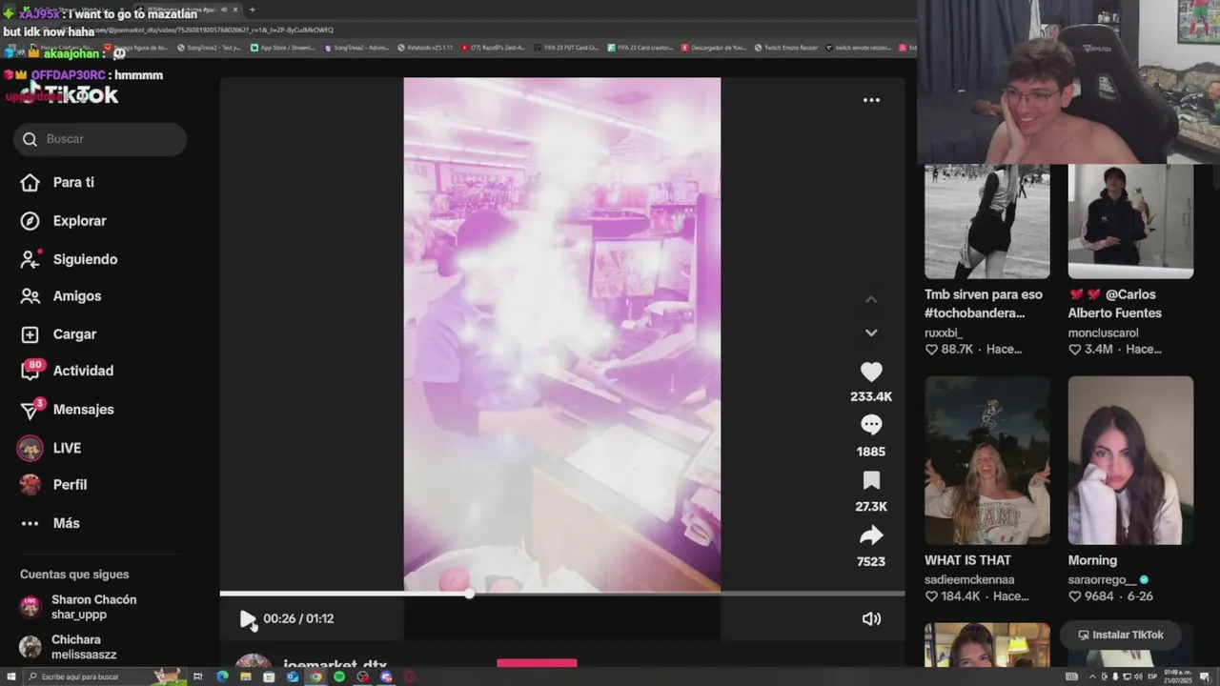This screenshot has height=686, width=1220.
Task: Play the paused TikTok video
Action: (248, 619)
